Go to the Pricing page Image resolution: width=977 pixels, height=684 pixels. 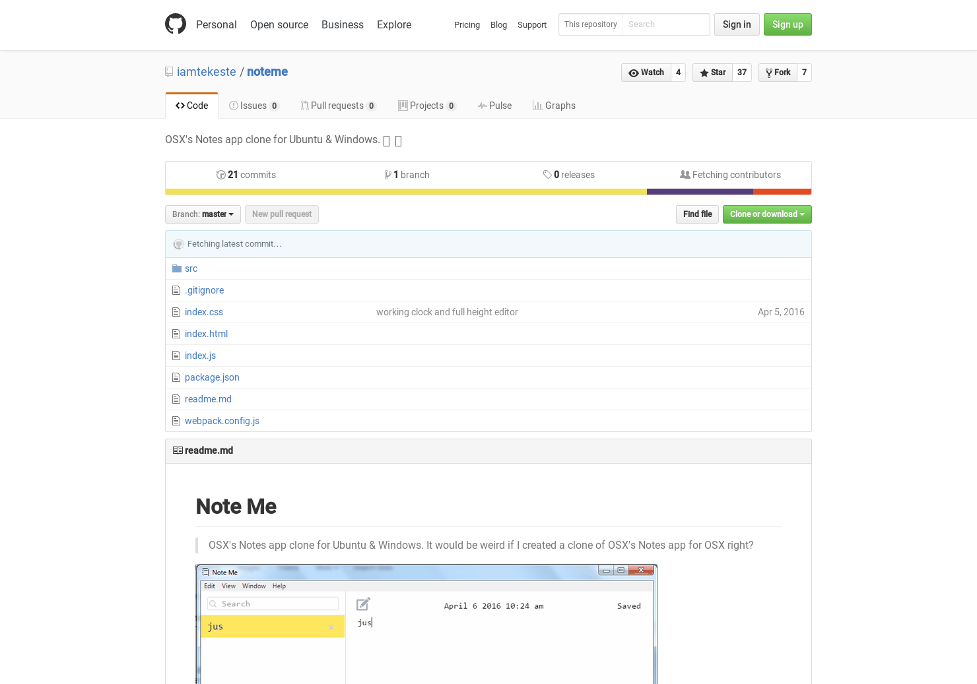(467, 24)
